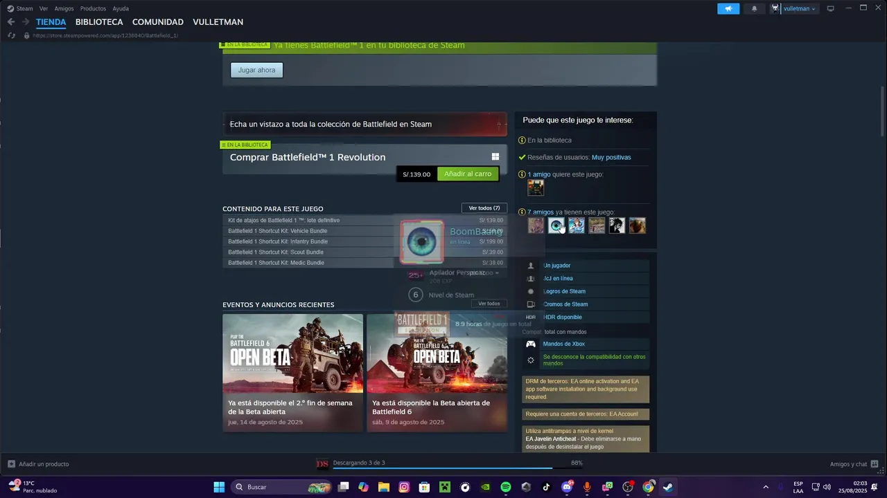Open Microsoft Store from the taskbar

point(424,487)
